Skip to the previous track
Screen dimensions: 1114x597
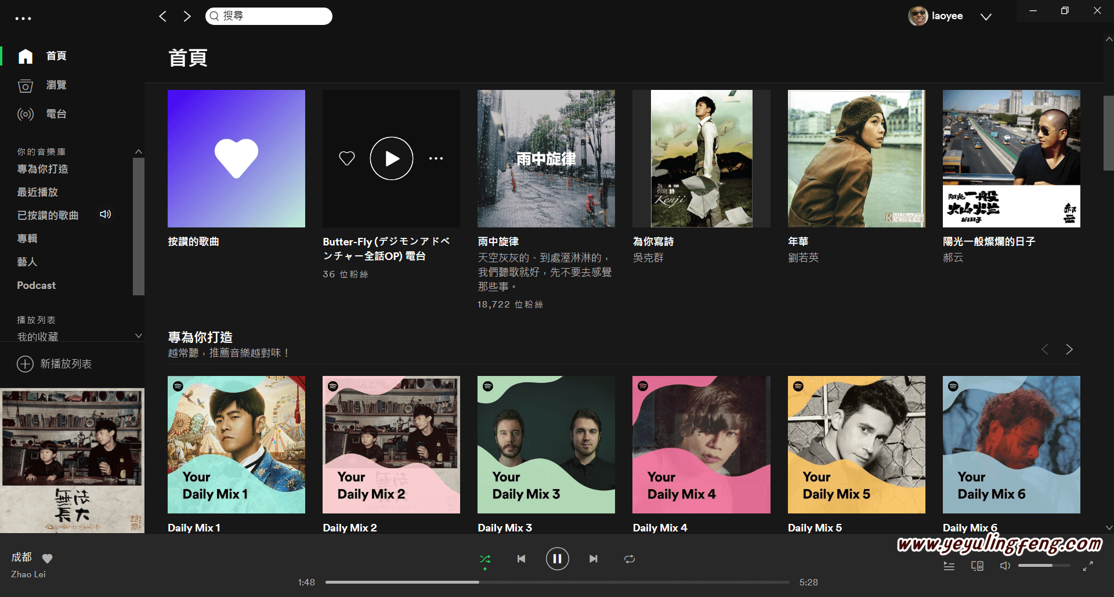pyautogui.click(x=521, y=559)
